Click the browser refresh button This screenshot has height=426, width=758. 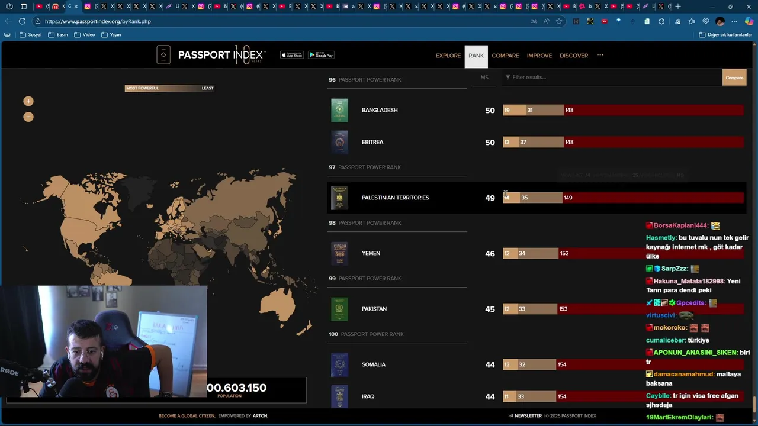point(22,21)
